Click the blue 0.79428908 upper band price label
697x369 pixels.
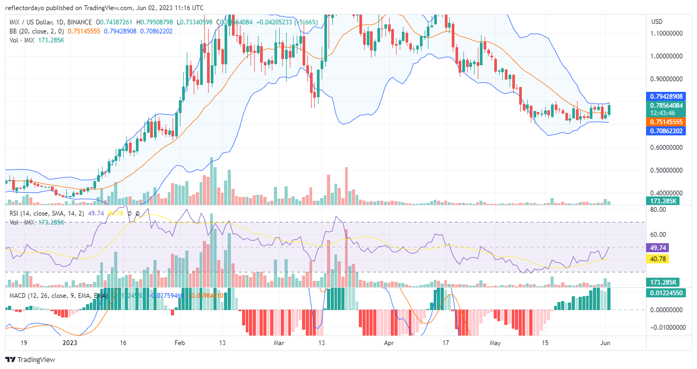[x=666, y=97]
